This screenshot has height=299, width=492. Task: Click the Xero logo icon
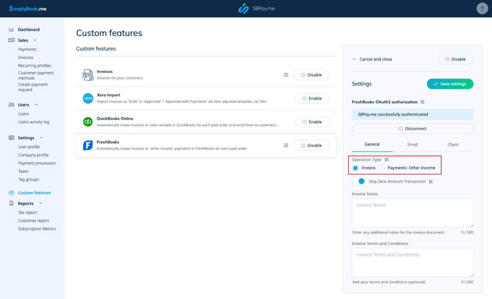point(88,98)
